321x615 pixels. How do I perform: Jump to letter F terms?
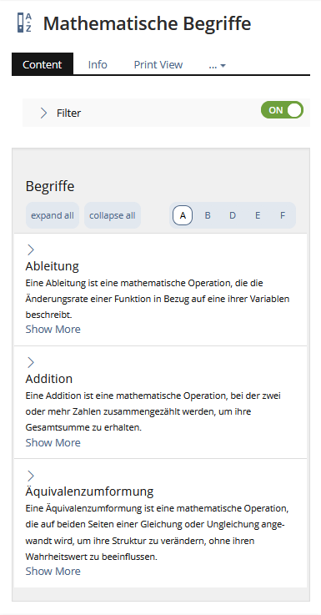[282, 215]
